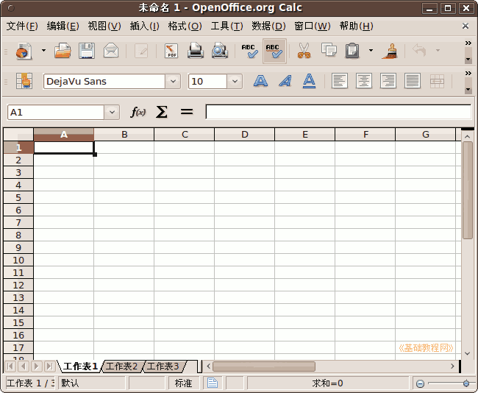478x393 pixels.
Task: Open the Paste options dropdown arrow
Action: [371, 50]
